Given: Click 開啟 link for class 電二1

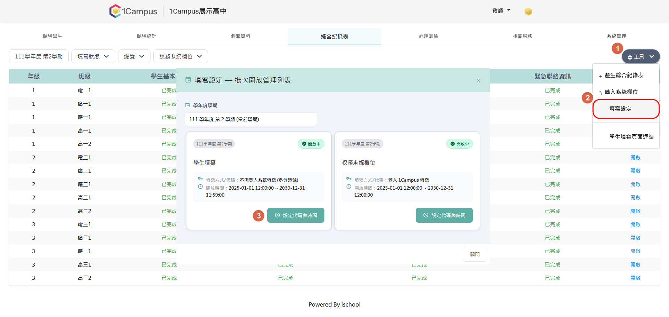Looking at the screenshot, I should [x=635, y=158].
